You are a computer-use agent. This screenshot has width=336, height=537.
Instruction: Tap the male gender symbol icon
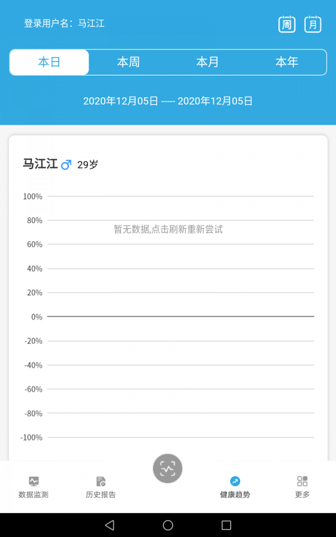click(66, 164)
